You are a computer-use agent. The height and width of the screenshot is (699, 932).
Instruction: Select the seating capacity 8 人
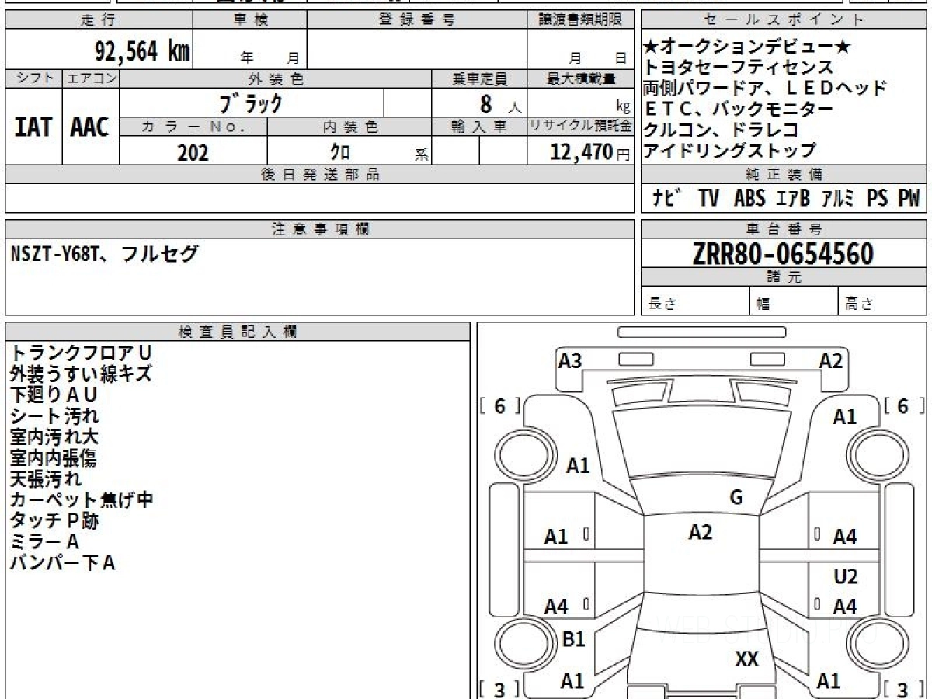[x=501, y=103]
